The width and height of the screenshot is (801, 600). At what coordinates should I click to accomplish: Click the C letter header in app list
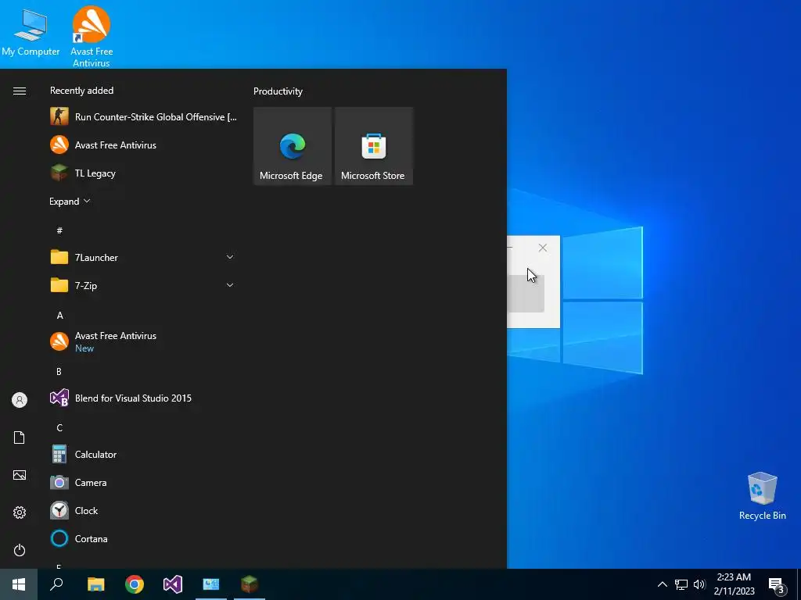pyautogui.click(x=59, y=427)
